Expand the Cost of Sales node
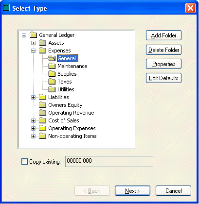 coord(33,120)
